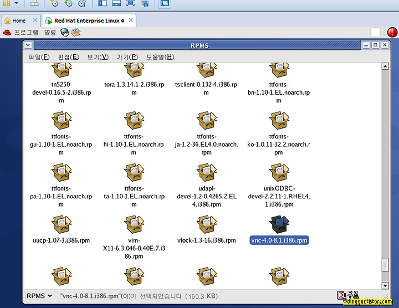Select the ttfonts-pa package icon

tap(62, 172)
